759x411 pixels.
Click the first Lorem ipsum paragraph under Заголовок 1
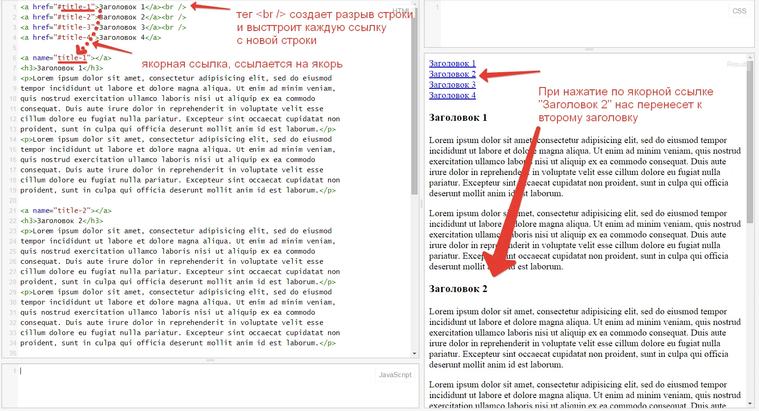pyautogui.click(x=585, y=167)
